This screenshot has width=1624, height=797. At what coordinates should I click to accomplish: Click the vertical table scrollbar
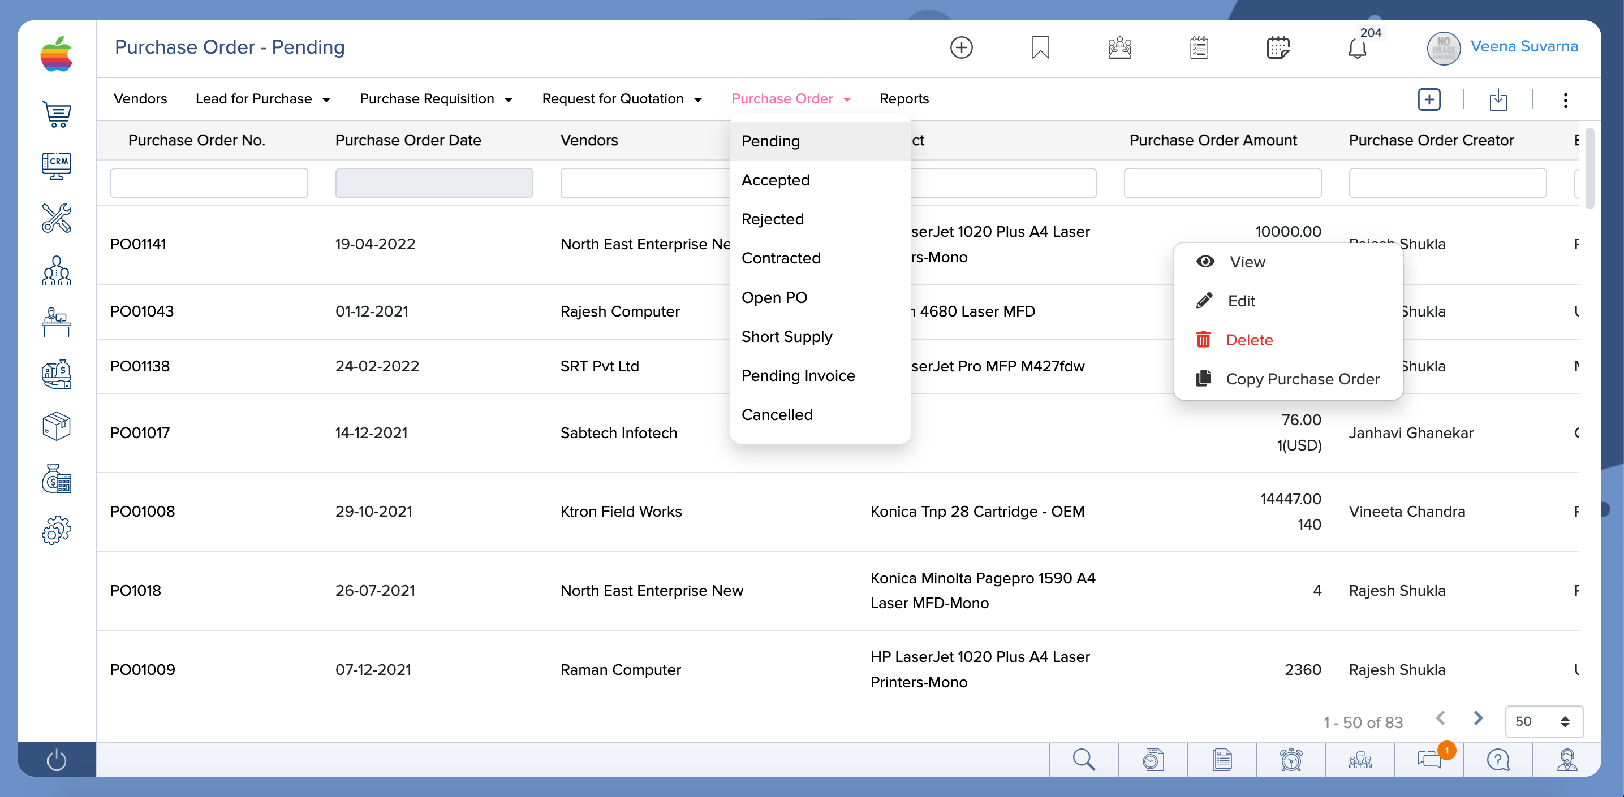coord(1590,168)
